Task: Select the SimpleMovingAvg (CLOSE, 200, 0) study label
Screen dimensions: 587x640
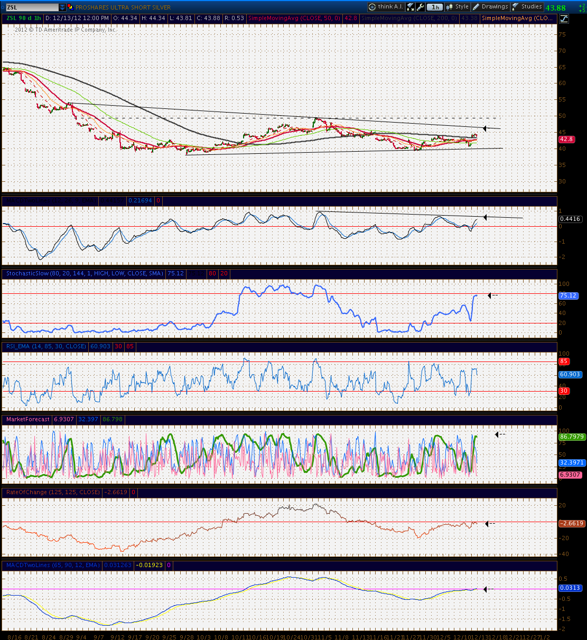Action: pos(409,18)
